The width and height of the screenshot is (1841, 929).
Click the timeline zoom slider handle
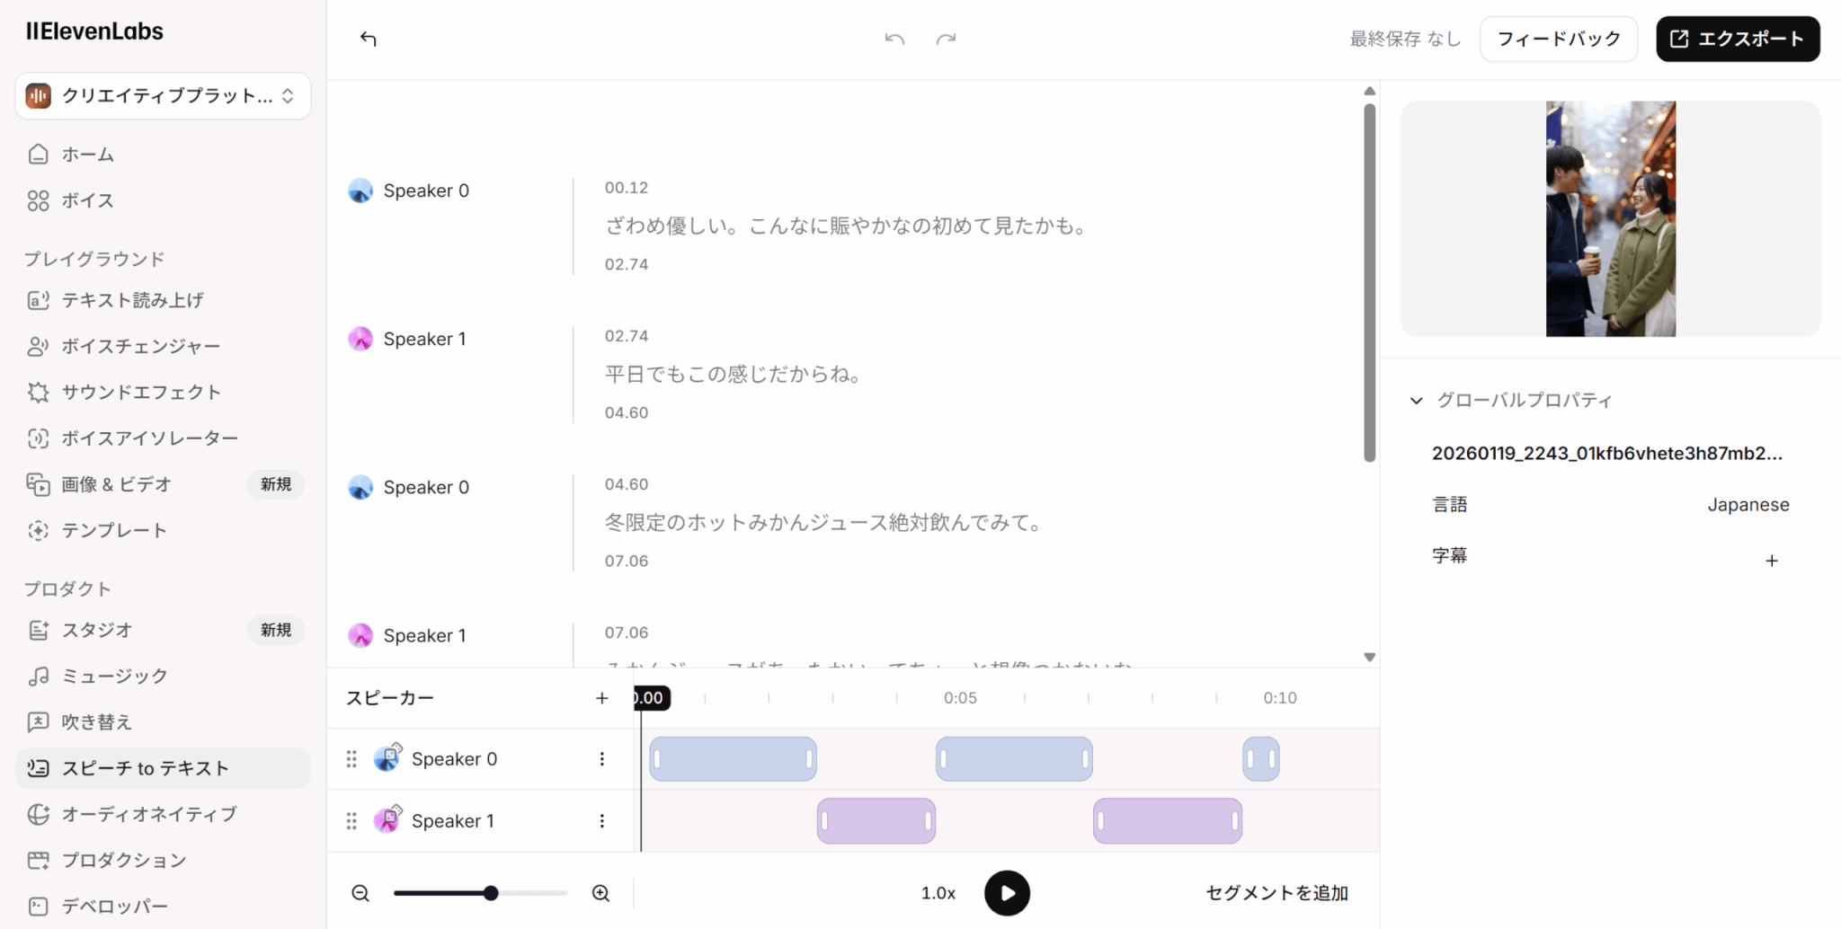pos(491,893)
